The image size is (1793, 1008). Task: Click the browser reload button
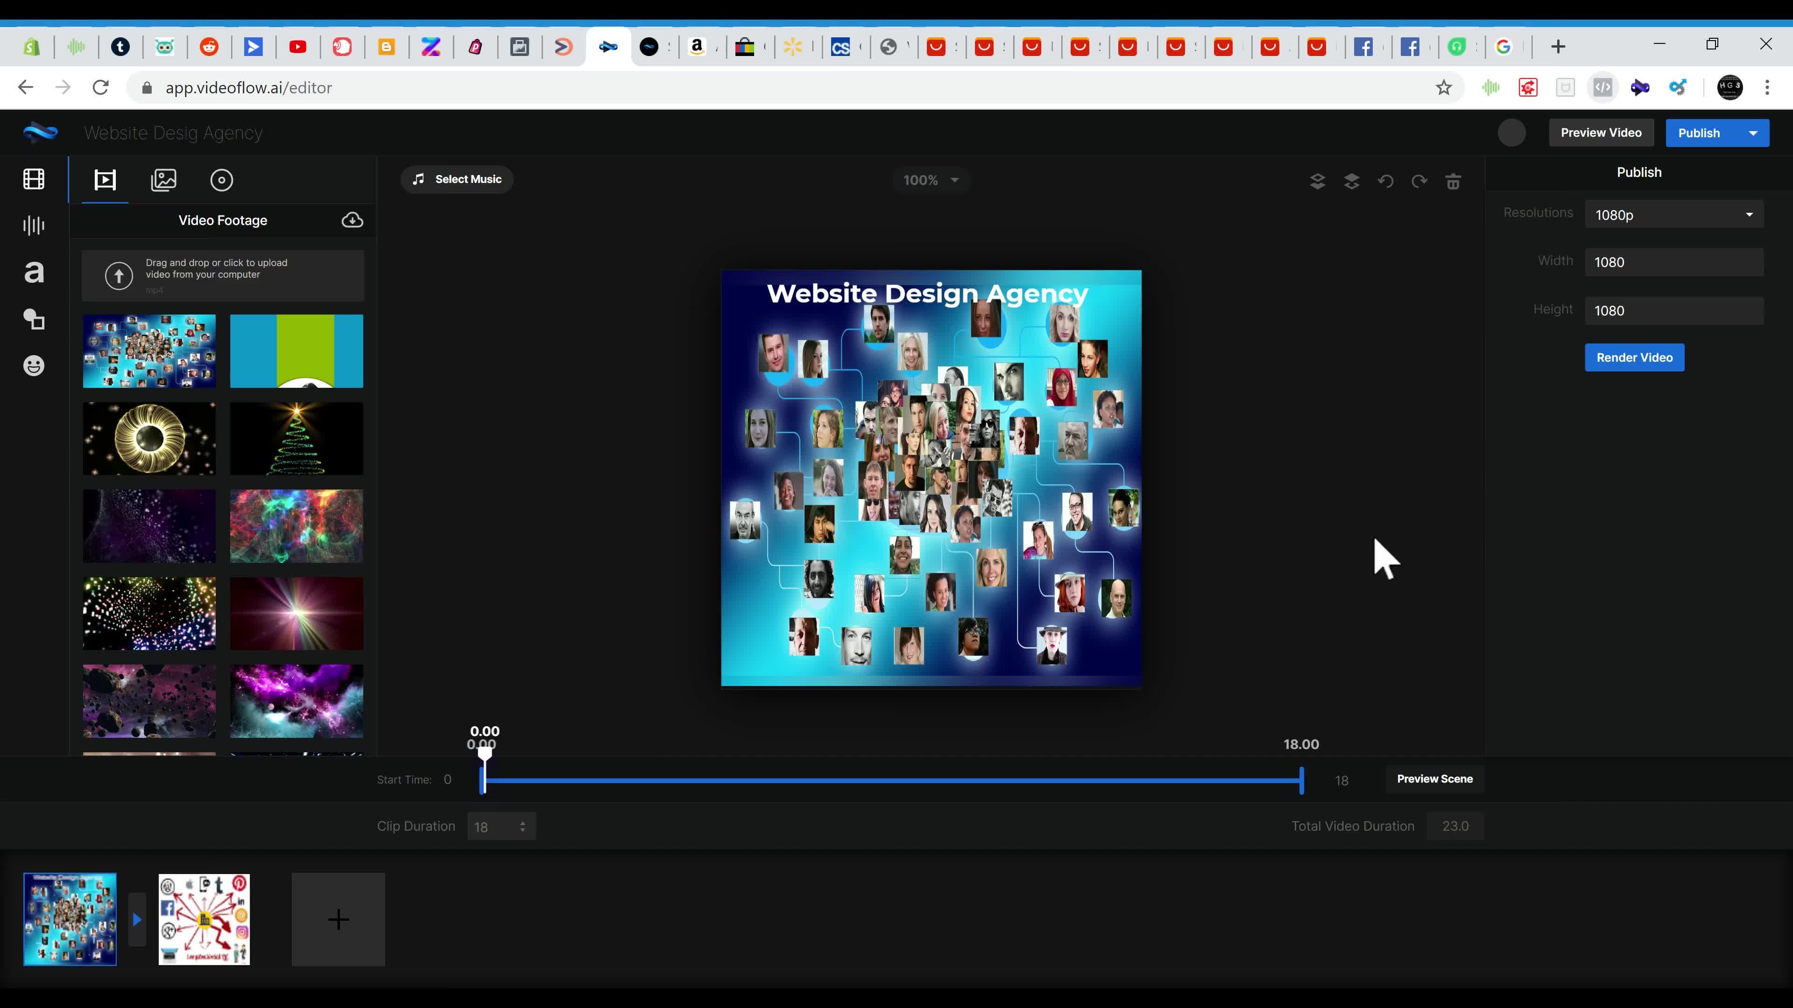point(101,87)
